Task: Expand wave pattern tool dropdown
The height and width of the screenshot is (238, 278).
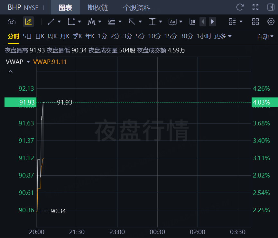Action: point(100,22)
